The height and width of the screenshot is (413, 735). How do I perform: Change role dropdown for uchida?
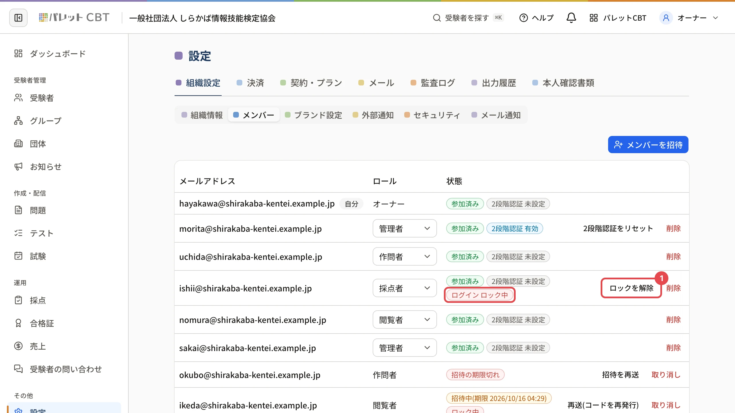coord(405,257)
